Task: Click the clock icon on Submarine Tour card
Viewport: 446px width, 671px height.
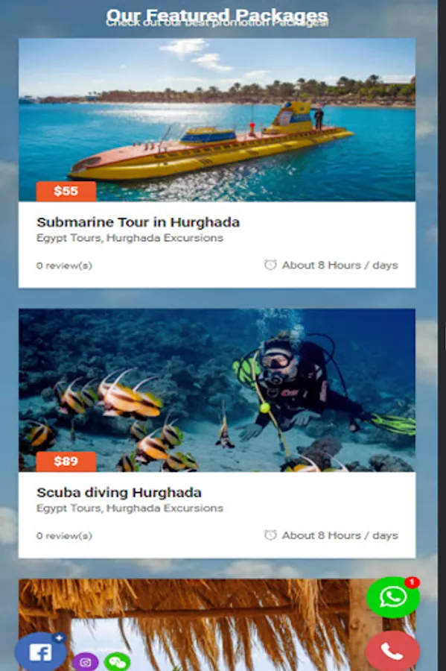Action: [x=270, y=265]
